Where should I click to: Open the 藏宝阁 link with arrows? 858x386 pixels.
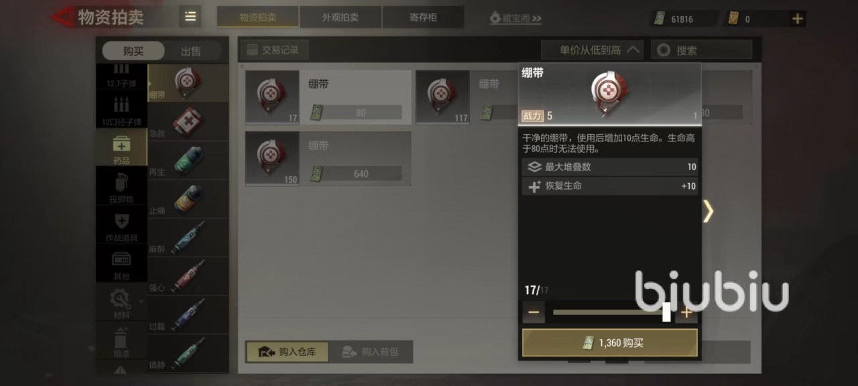[x=515, y=18]
